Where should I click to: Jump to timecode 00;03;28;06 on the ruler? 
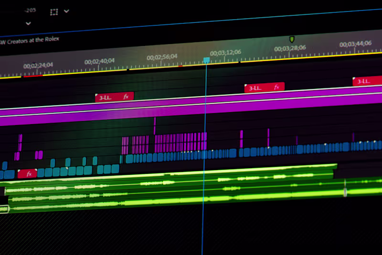(290, 48)
